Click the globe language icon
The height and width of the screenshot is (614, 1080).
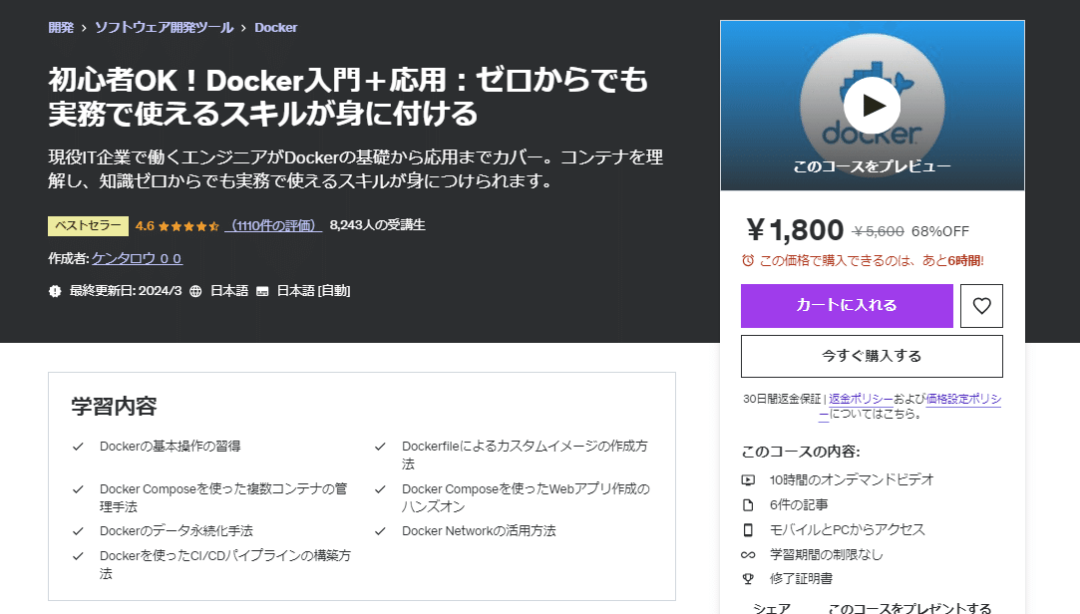coord(195,291)
